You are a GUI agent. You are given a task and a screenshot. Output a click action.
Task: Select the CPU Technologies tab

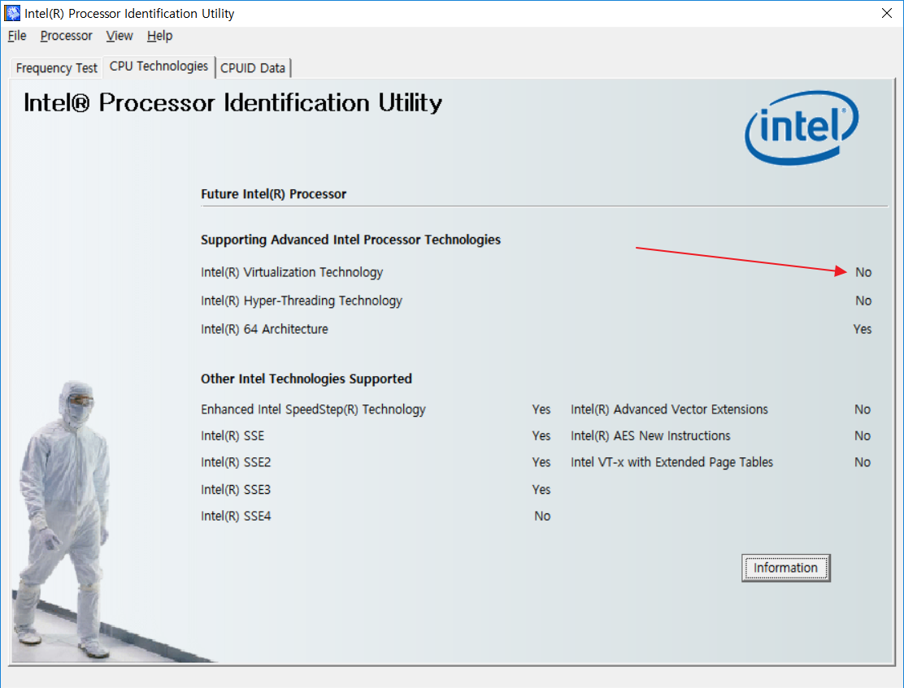point(159,67)
